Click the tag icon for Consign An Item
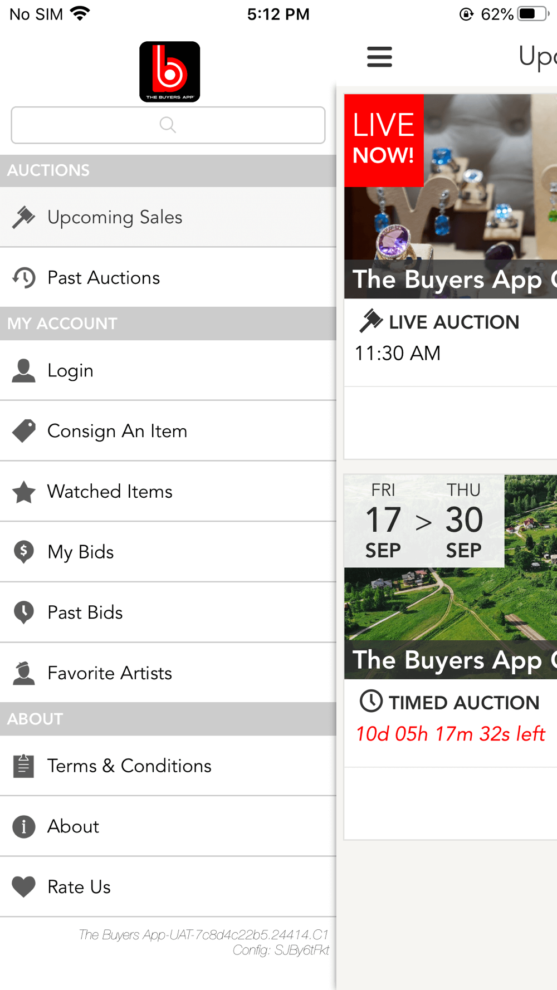 click(x=23, y=431)
